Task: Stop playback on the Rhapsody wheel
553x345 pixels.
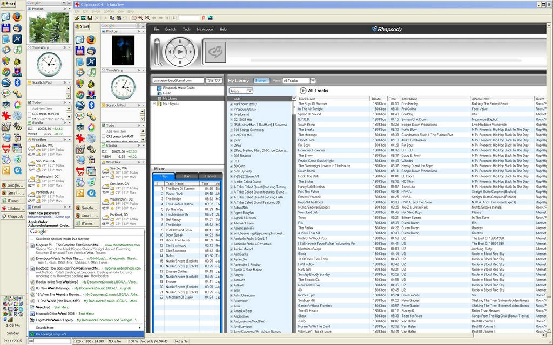Action: click(x=180, y=63)
